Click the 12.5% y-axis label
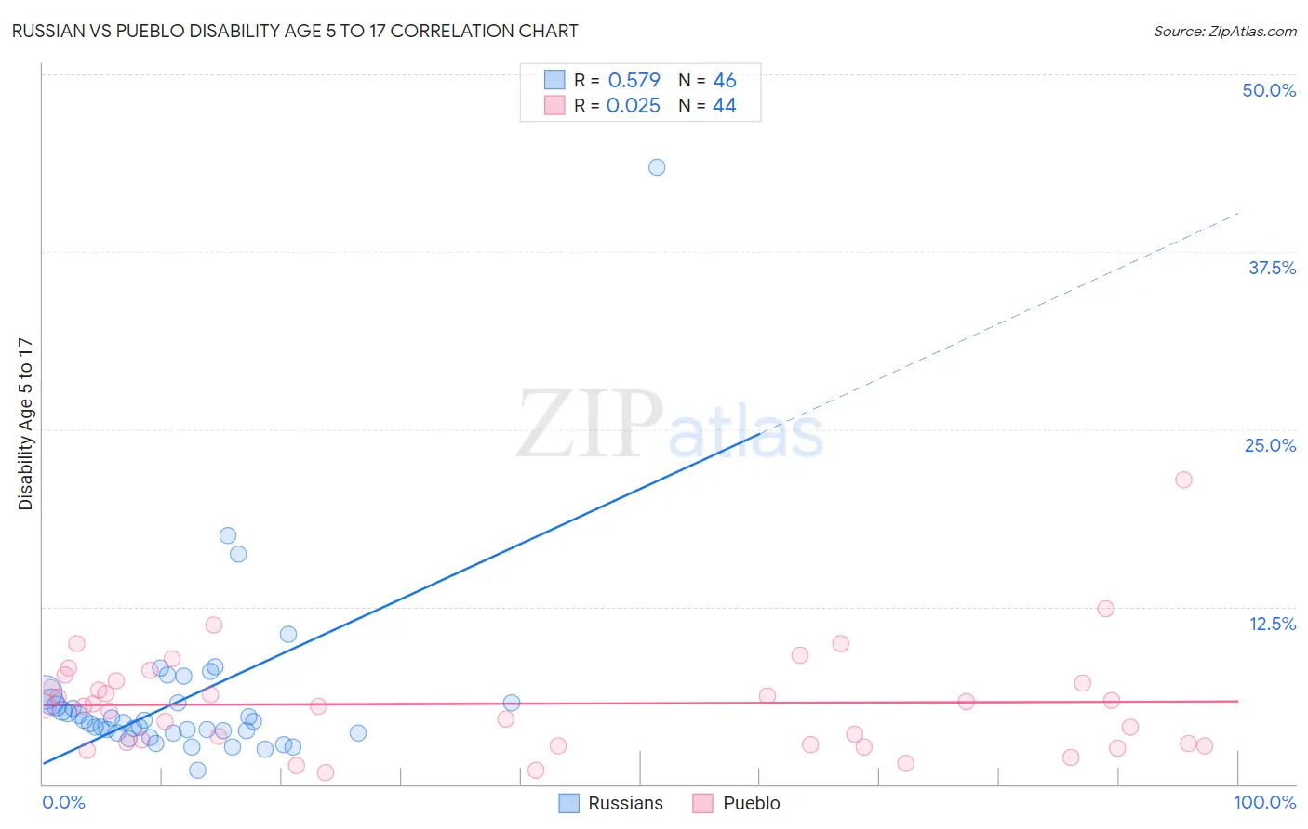1308x829 pixels. click(x=1272, y=624)
